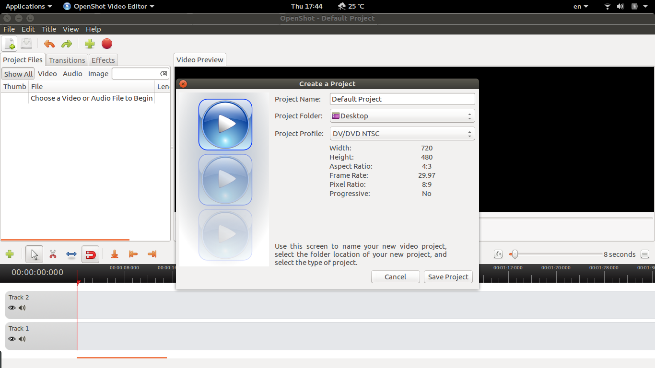Screen dimensions: 655x368
Task: Toggle Track 1 audio speaker
Action: tap(22, 339)
